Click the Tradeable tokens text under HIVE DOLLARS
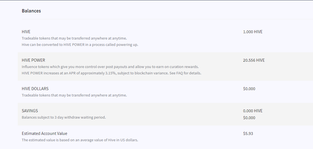Viewport: 313px width, 149px height. 74,95
